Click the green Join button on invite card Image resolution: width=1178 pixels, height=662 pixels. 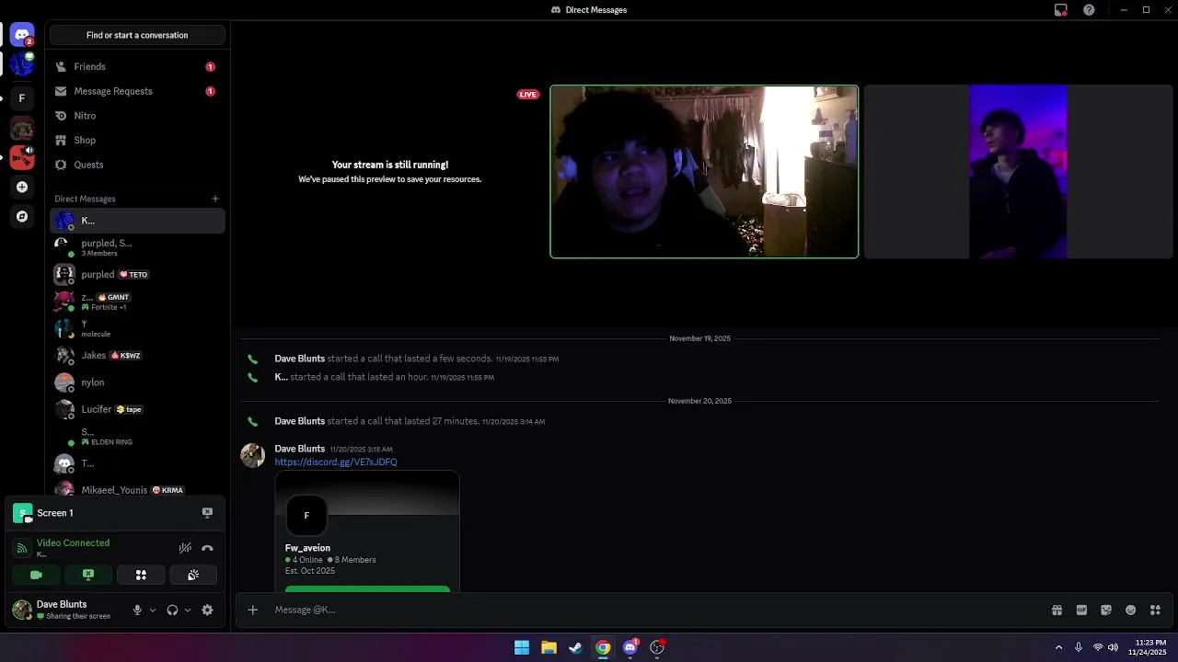[367, 589]
